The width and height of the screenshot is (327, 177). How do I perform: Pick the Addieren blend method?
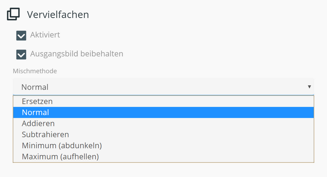[38, 123]
